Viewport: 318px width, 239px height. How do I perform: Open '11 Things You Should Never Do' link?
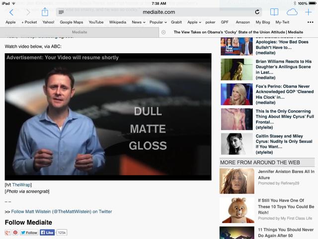pos(286,233)
